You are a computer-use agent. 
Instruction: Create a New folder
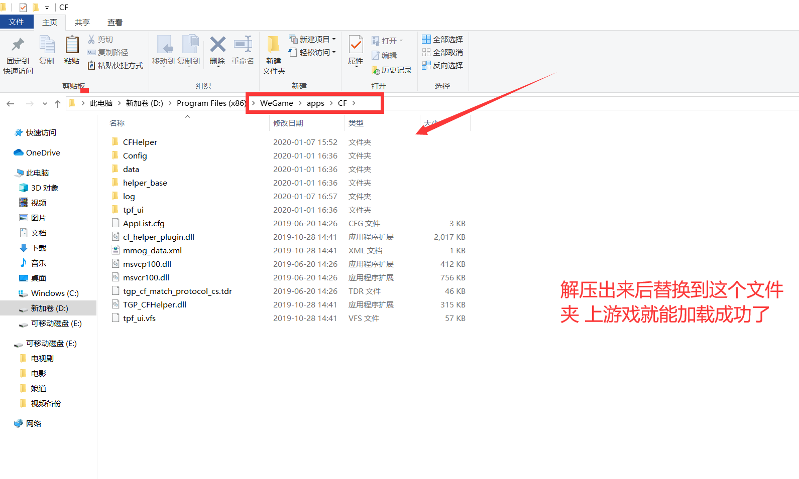pos(274,55)
